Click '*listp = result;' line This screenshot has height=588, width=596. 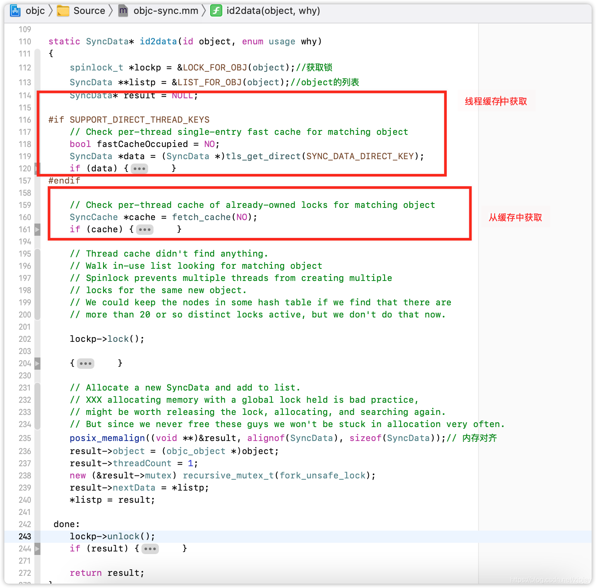(x=112, y=500)
